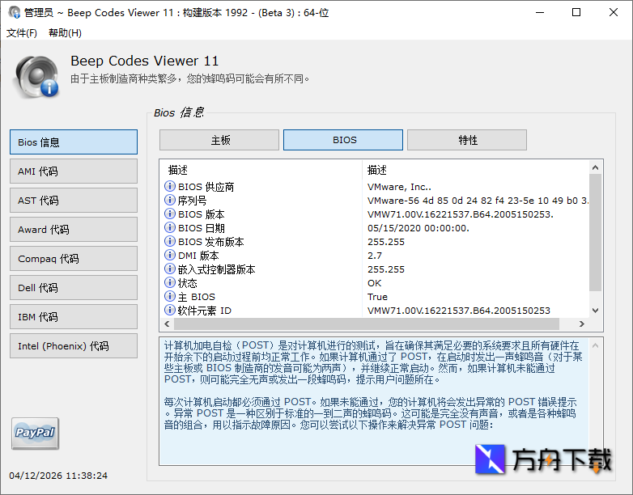Click the info icon beside BIOS 发布版本

169,241
